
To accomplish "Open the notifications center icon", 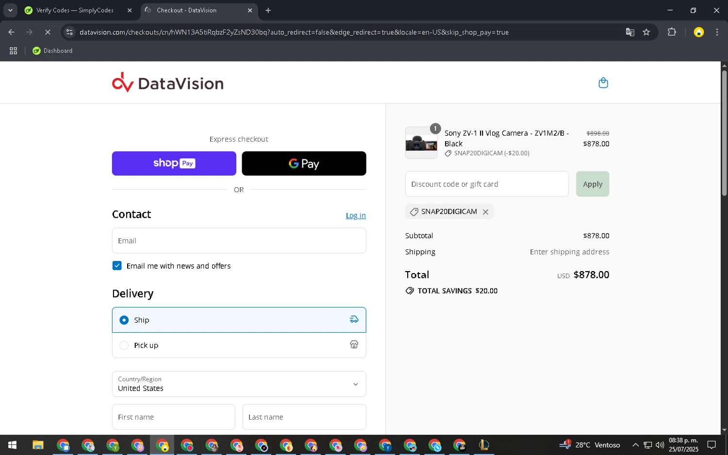I will [711, 445].
